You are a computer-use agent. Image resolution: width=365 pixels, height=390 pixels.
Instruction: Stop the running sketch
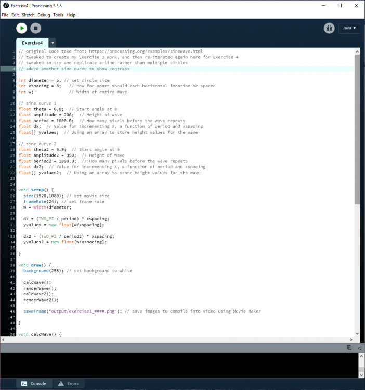[x=35, y=29]
